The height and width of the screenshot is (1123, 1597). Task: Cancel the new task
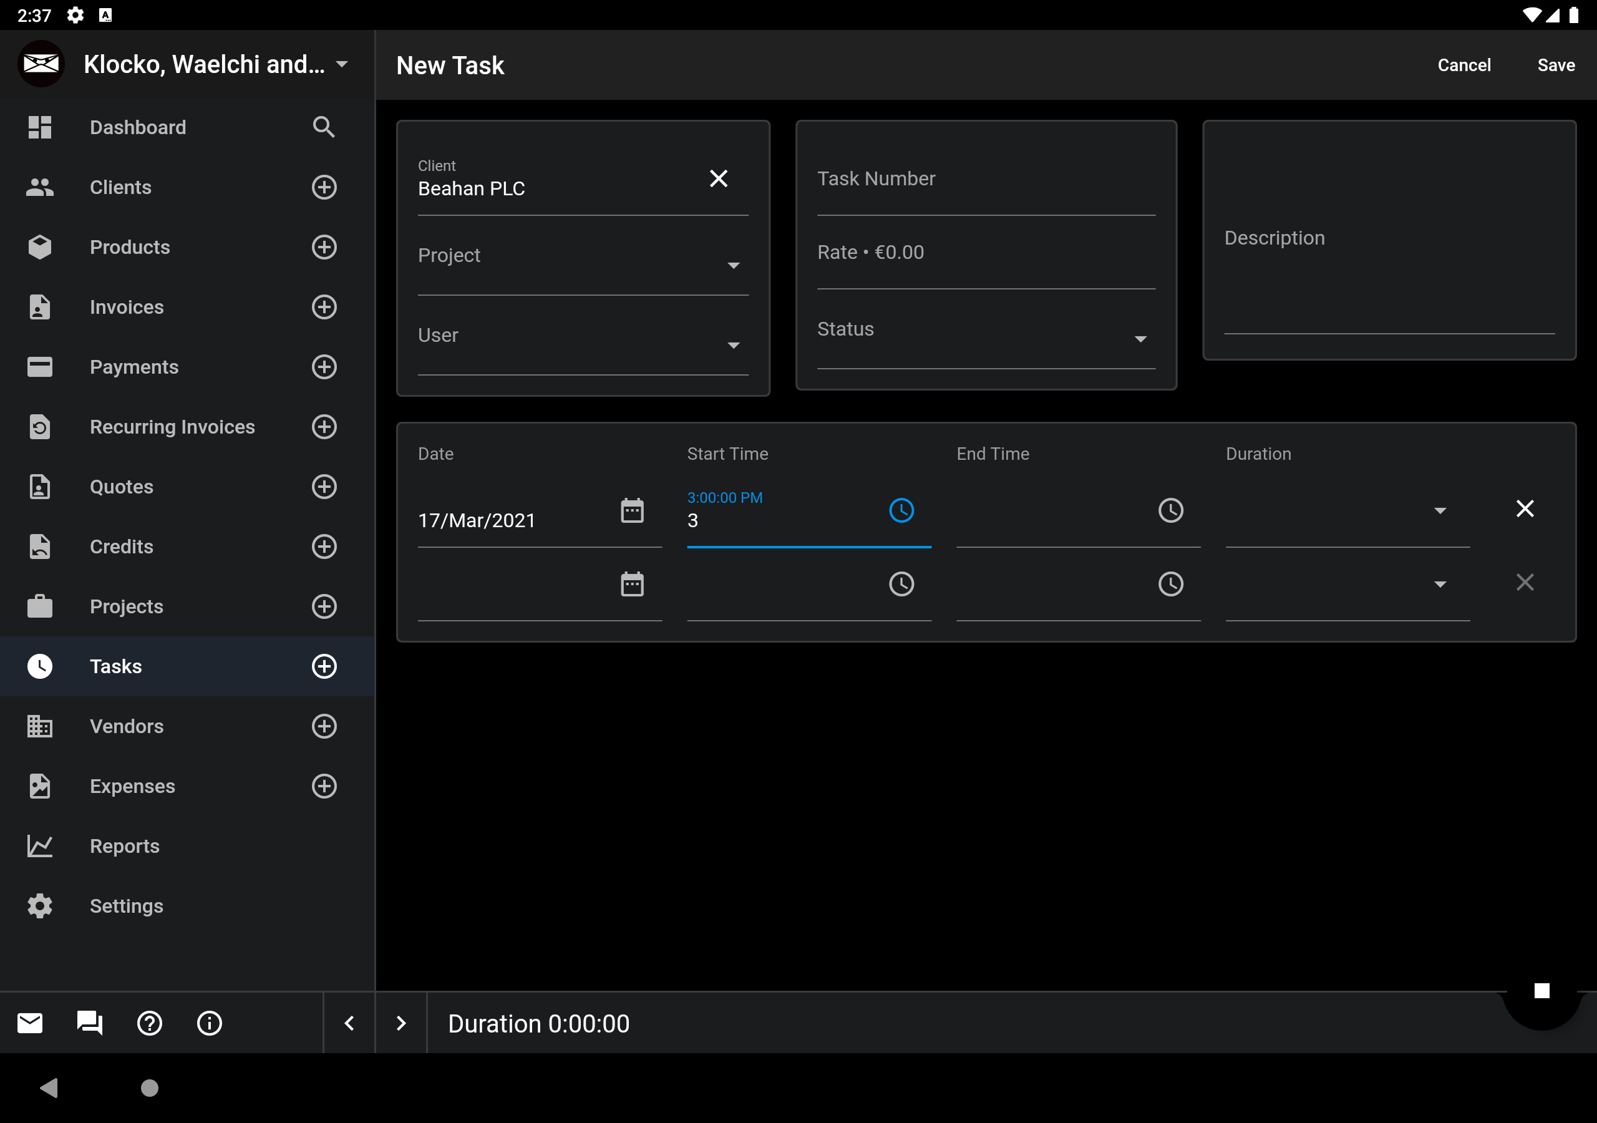[1464, 66]
